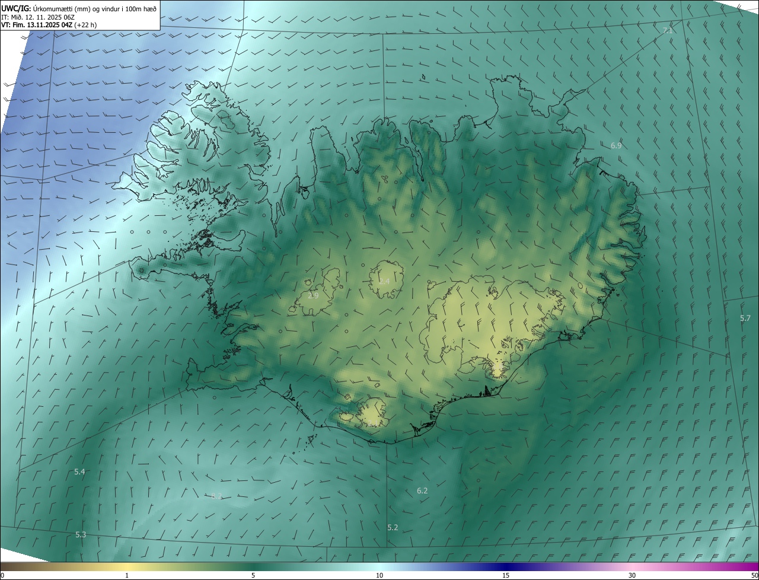Click the 2.4 value on the glacier
The image size is (759, 580).
click(x=384, y=281)
